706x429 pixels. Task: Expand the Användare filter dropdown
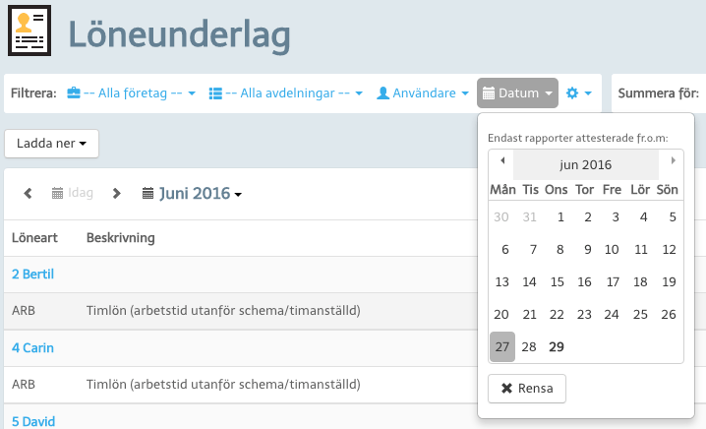423,93
